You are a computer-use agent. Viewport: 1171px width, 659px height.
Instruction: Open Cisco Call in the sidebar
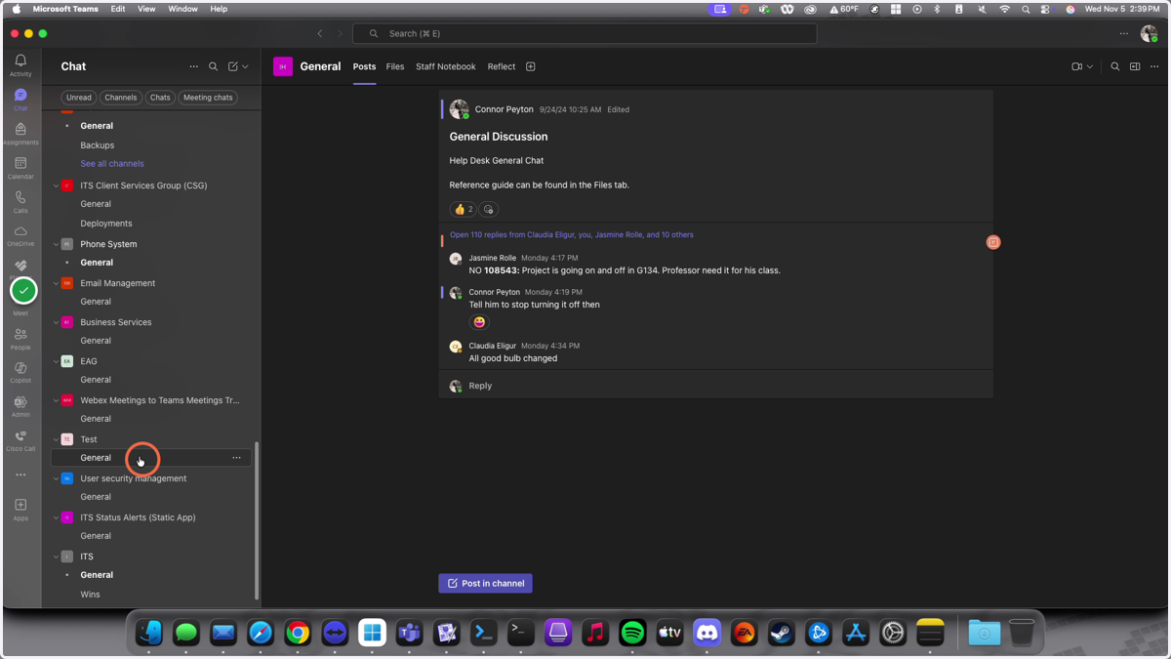(20, 441)
